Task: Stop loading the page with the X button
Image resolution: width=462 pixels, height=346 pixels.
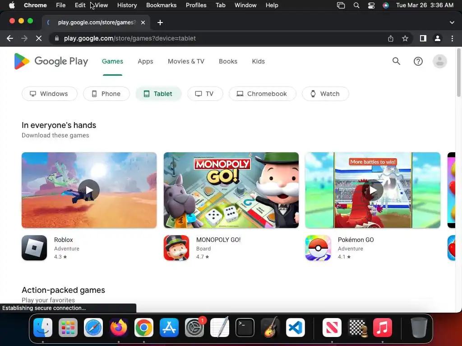Action: [39, 38]
